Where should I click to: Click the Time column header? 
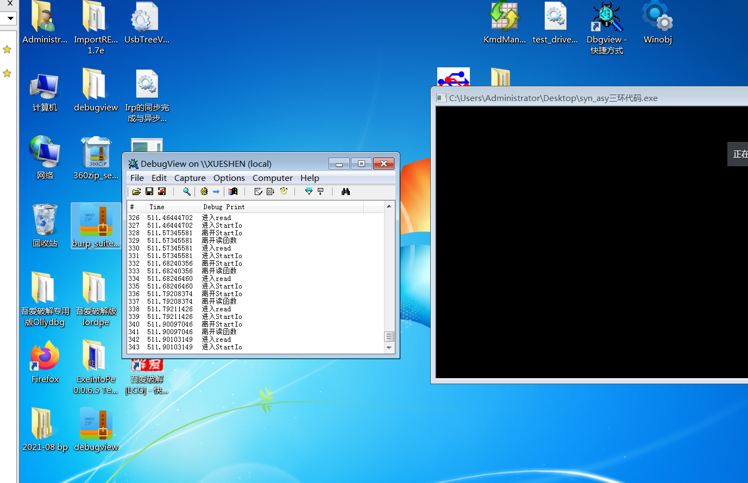coord(173,207)
